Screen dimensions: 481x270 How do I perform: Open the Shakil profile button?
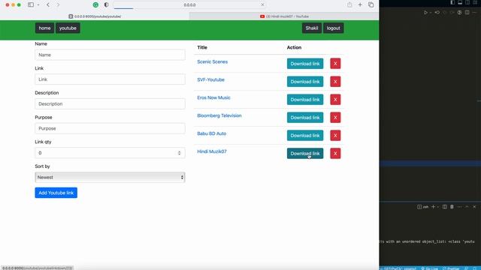point(312,28)
